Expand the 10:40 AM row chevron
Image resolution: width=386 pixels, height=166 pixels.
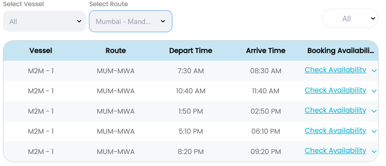tap(374, 91)
